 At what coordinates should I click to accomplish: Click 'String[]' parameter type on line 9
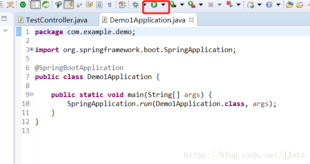pos(164,95)
